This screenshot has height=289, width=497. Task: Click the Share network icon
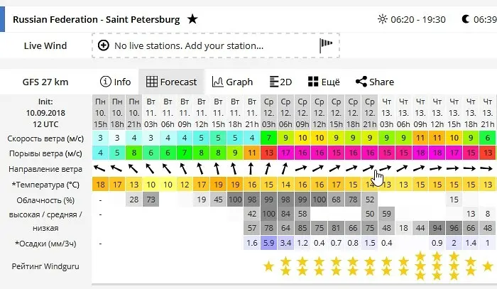point(361,82)
